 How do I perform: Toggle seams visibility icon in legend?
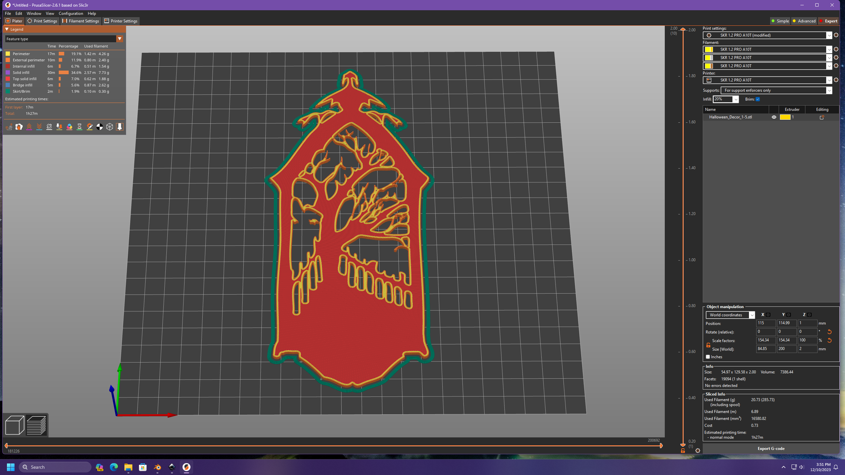pos(49,127)
